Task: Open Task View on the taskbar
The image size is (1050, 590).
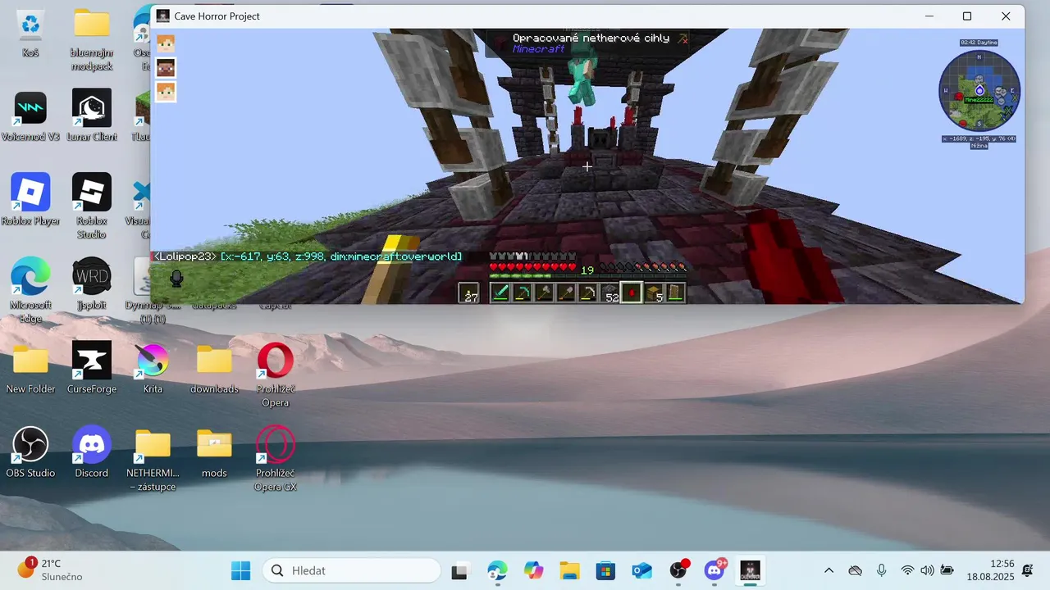Action: click(x=460, y=570)
